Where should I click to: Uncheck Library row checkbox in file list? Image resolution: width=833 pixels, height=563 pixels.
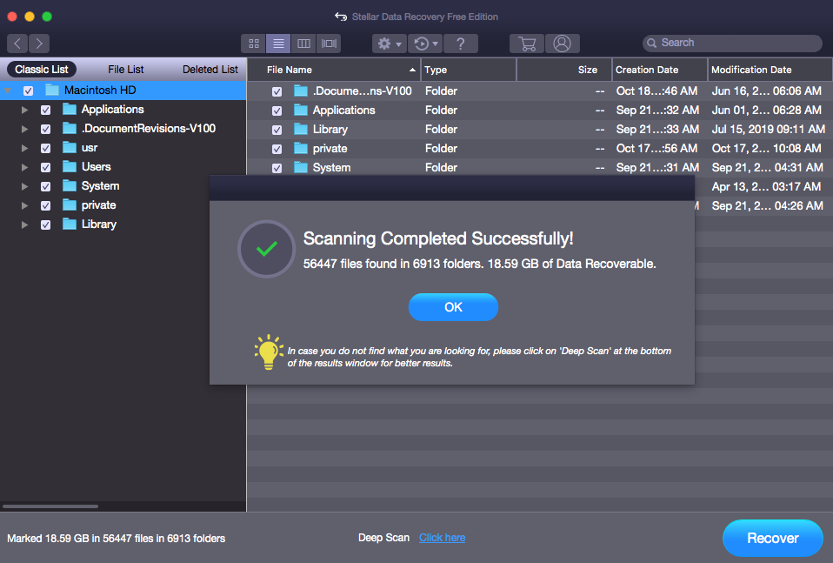277,130
